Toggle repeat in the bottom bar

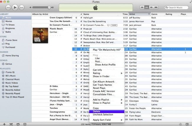(18, 124)
